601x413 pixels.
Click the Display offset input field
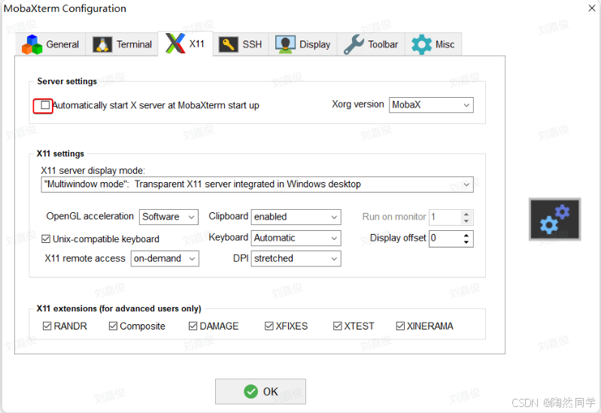click(445, 238)
